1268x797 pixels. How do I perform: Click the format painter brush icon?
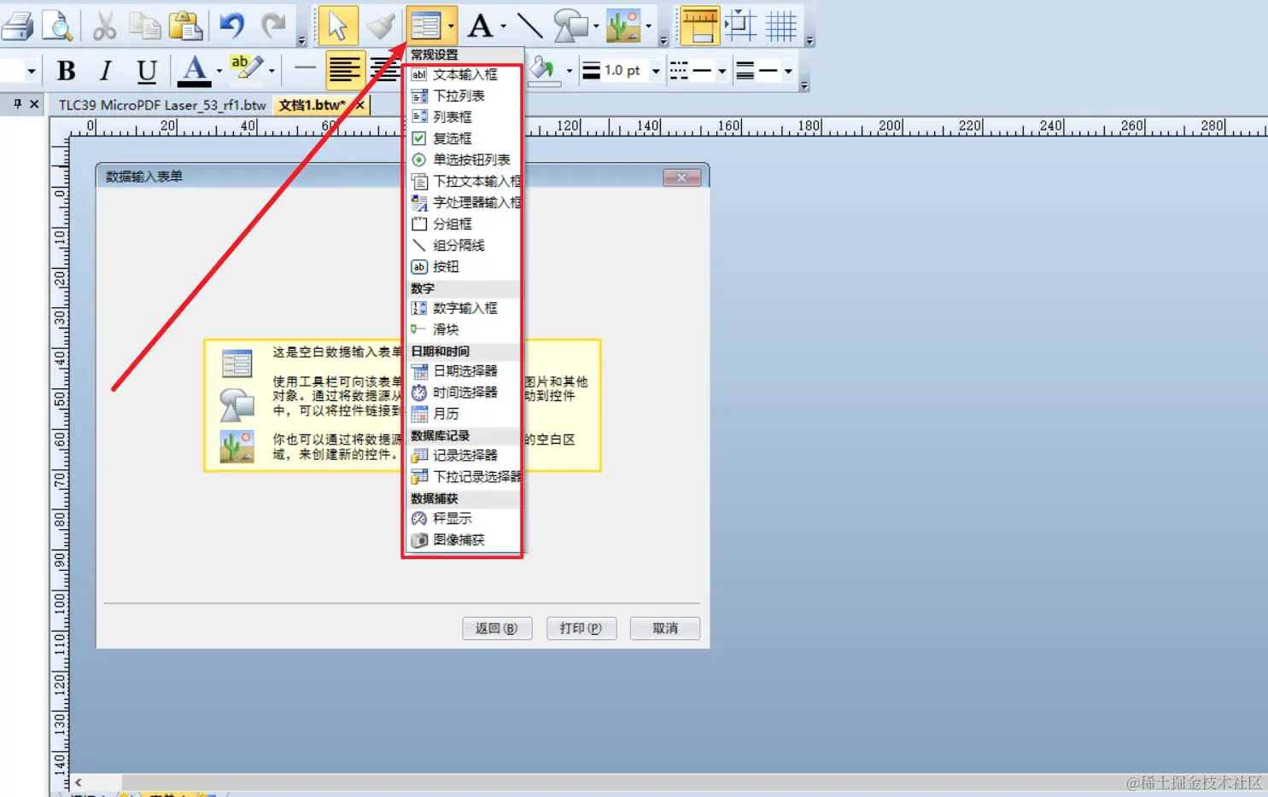[x=381, y=26]
